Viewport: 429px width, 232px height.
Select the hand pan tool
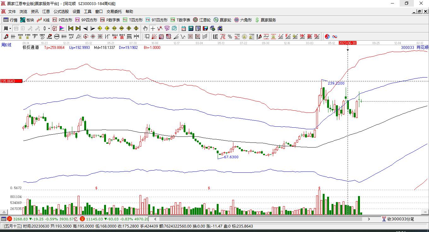(x=145, y=28)
